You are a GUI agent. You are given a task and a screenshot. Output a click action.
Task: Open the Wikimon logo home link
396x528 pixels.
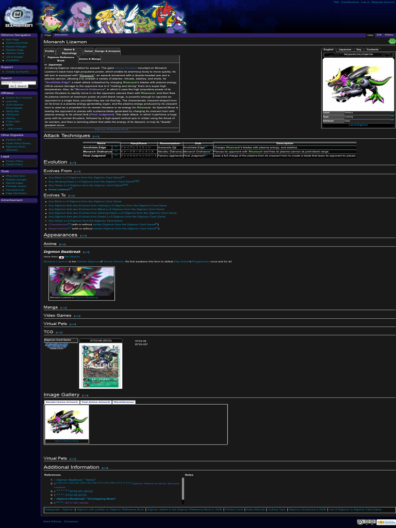(x=19, y=18)
